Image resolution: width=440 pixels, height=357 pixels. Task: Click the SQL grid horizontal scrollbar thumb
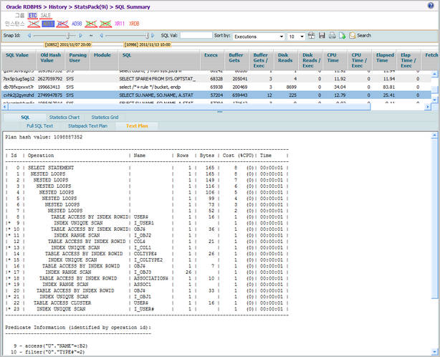point(189,107)
